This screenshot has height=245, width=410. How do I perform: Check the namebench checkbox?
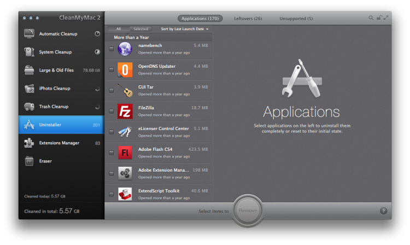pos(112,49)
